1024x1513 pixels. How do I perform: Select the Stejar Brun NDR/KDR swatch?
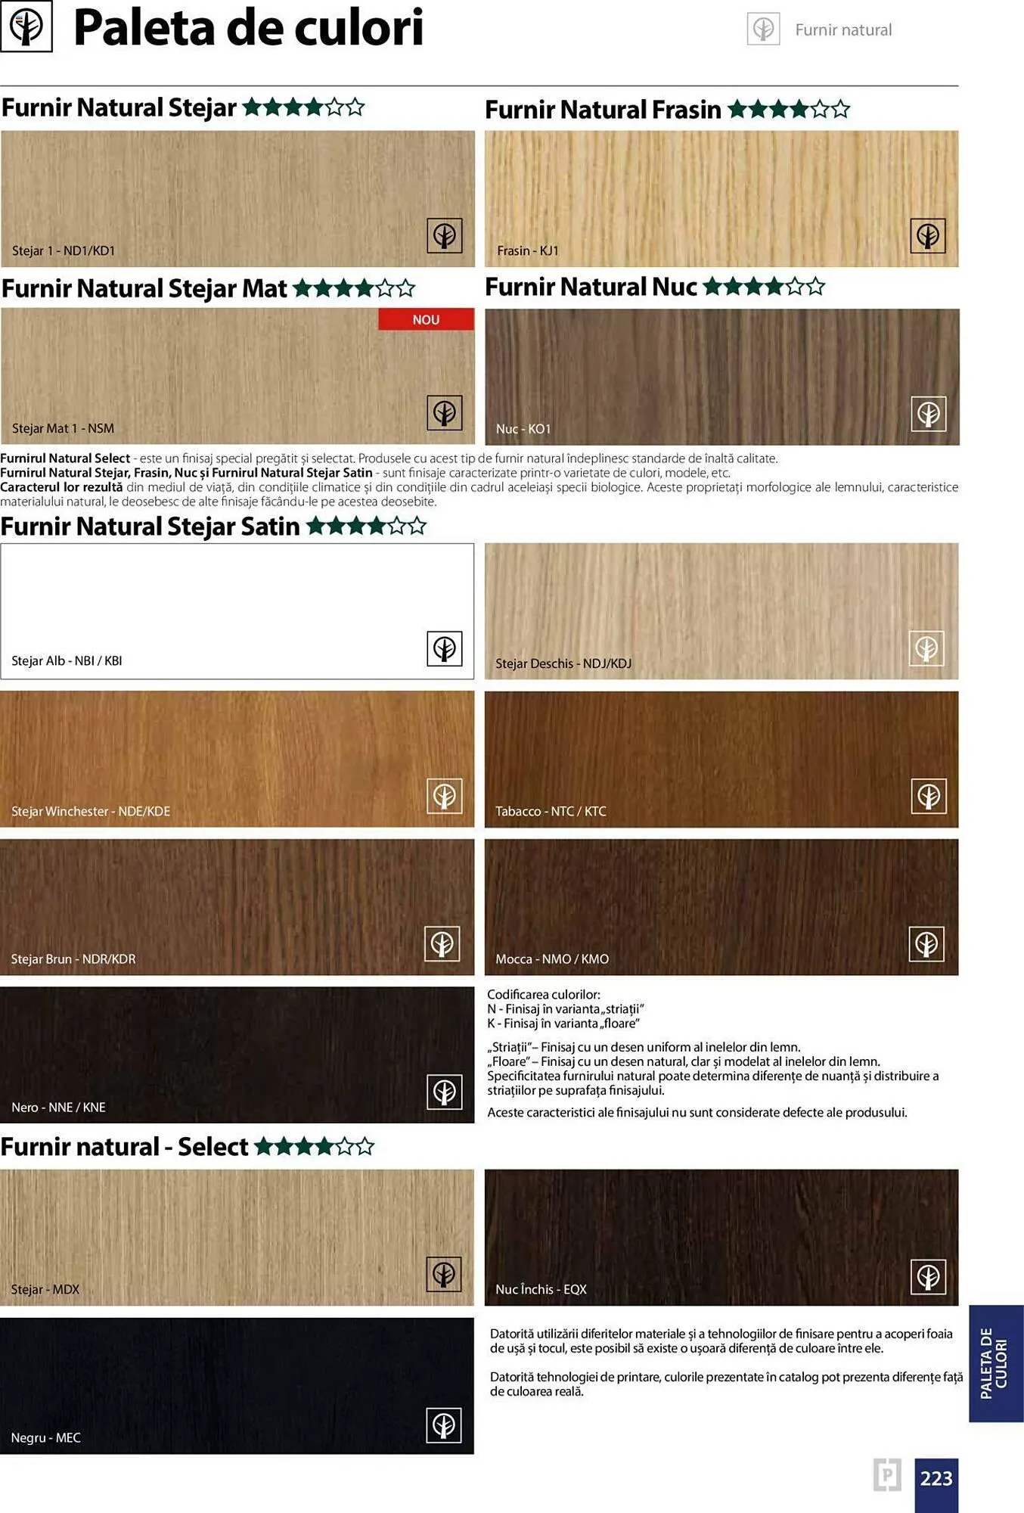(x=237, y=907)
